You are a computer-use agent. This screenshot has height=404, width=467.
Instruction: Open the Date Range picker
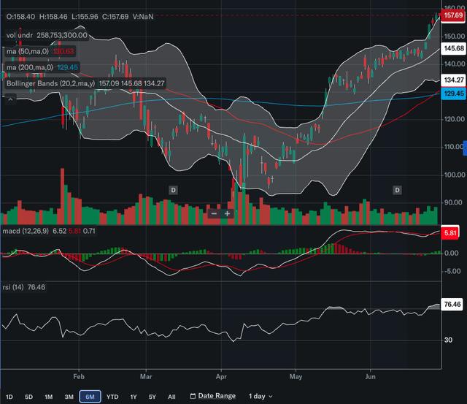click(x=213, y=396)
